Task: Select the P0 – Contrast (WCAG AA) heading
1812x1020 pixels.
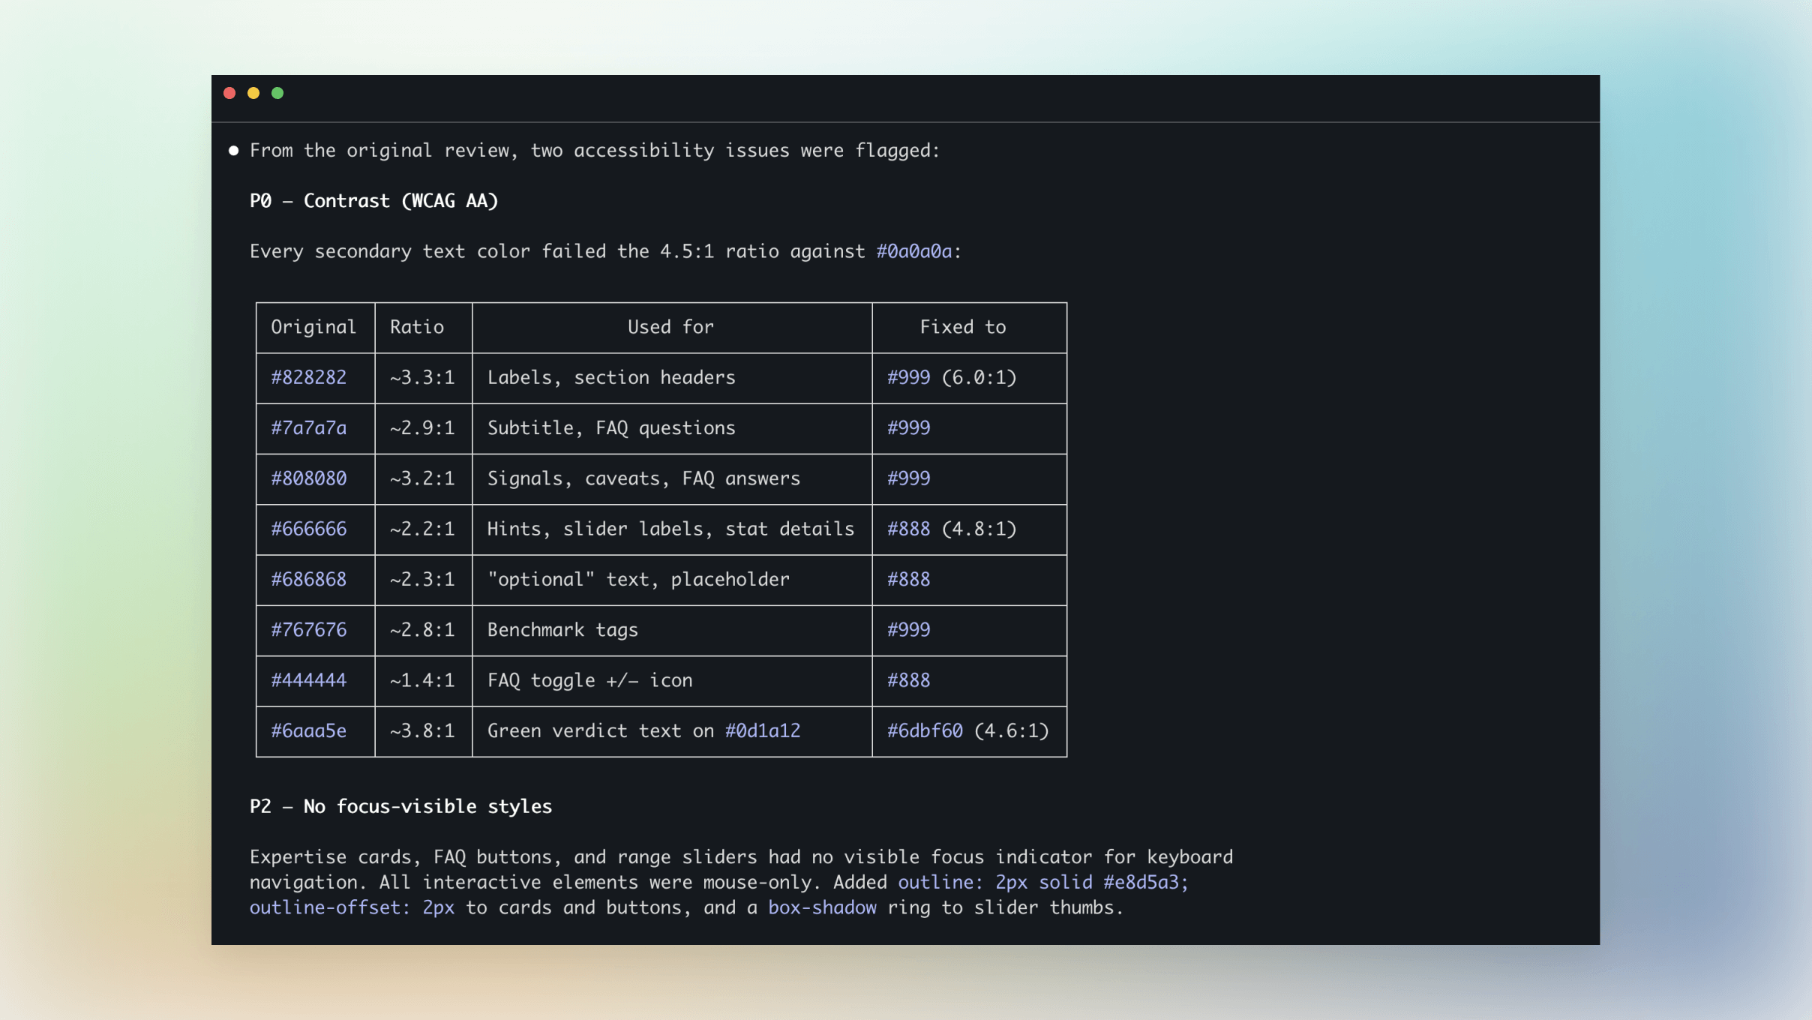Action: click(x=374, y=200)
